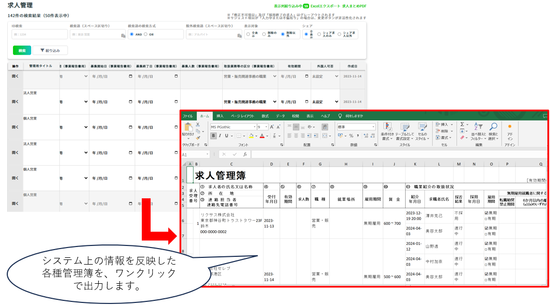Click the Find and Select magnifier icon
Image resolution: width=550 pixels, height=305 pixels.
(x=493, y=129)
